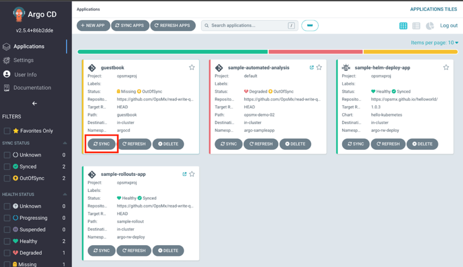Refresh sample-rollouts-app application
The height and width of the screenshot is (267, 463).
(134, 250)
